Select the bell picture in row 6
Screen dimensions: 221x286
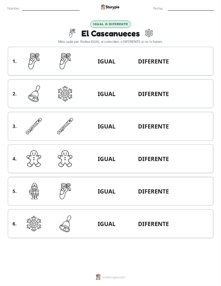[x=65, y=224]
